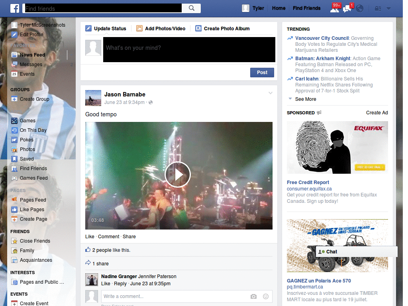
Task: Open Vancouver City Council trending topic
Action: click(322, 38)
